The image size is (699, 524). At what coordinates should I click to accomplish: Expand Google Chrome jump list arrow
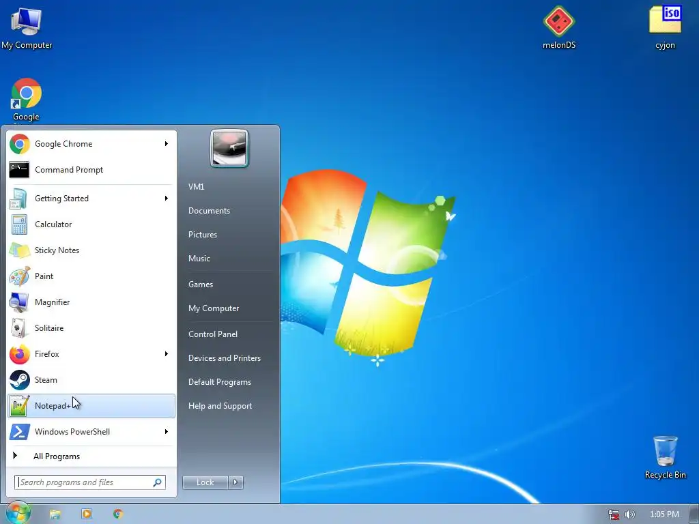(167, 144)
